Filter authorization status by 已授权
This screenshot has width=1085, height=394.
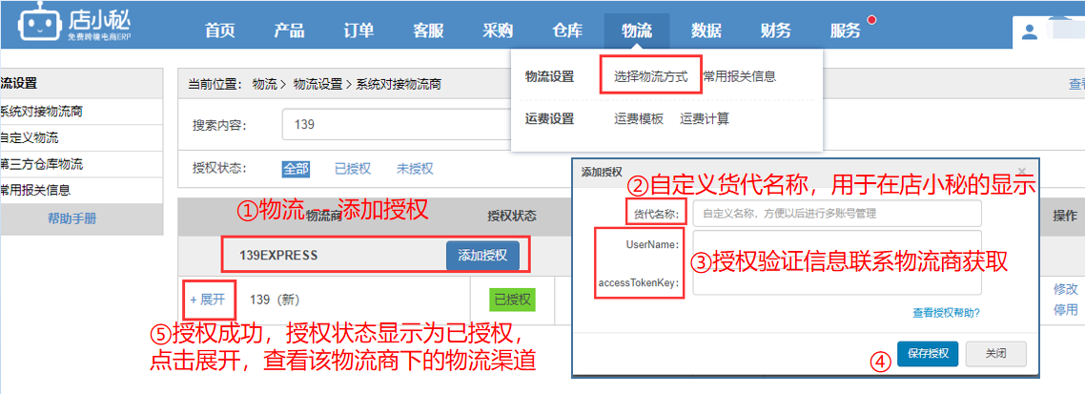(352, 168)
